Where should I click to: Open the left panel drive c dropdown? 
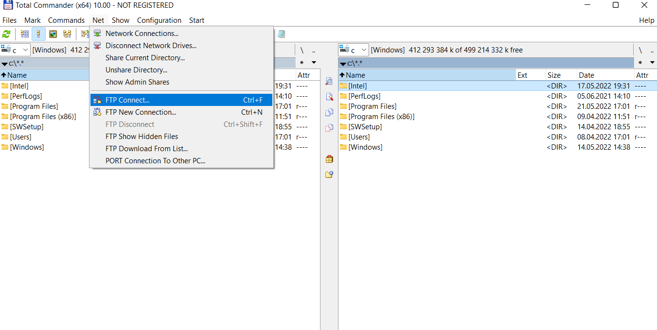point(15,50)
